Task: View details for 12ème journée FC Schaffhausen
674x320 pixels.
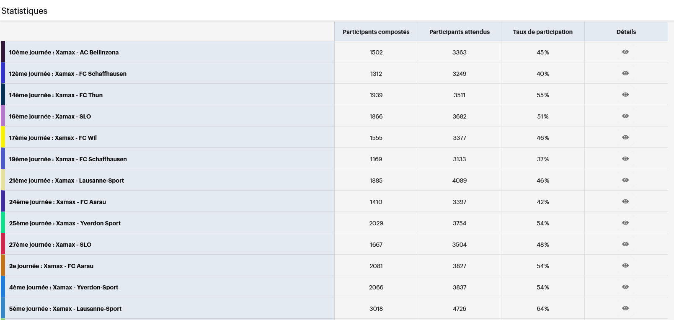Action: [625, 73]
